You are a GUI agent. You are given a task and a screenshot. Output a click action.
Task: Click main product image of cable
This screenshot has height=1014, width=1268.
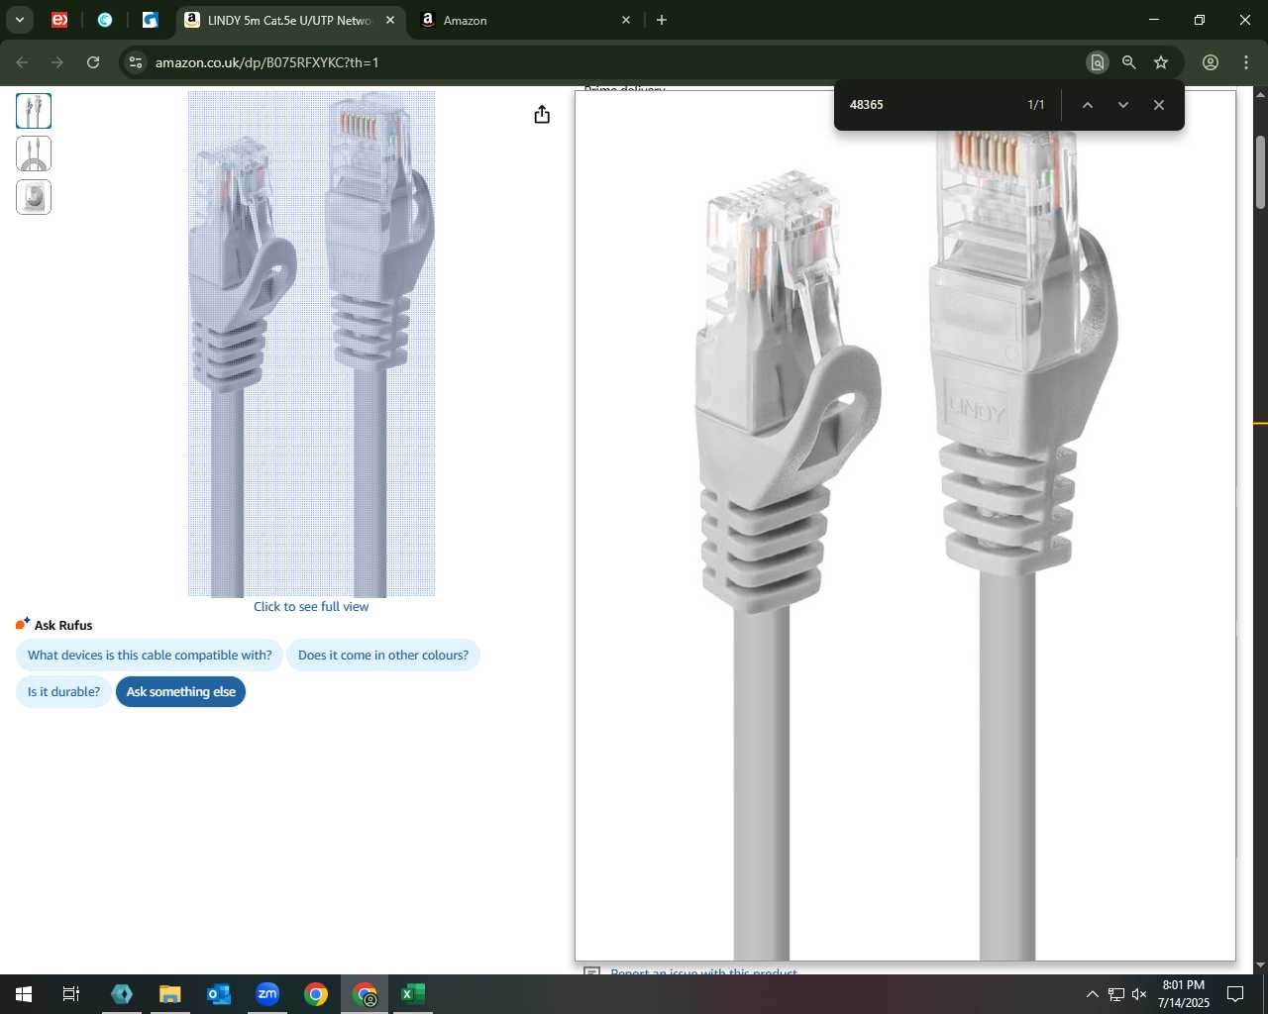pos(311,344)
